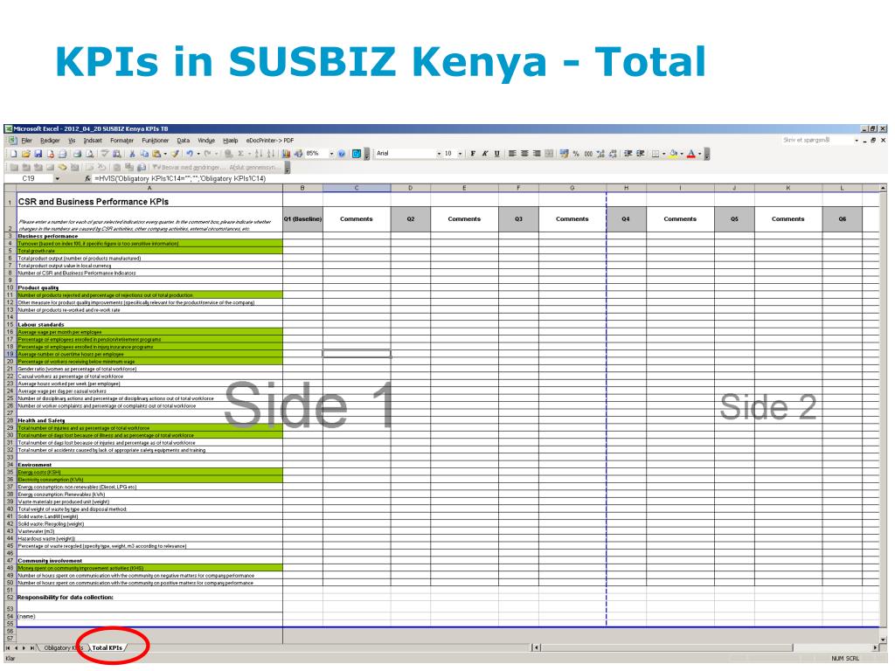
Task: Apply yellow fill color bucket
Action: 674,154
